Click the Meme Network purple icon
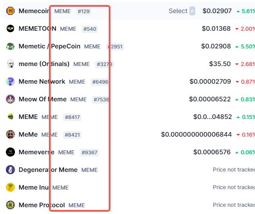 pyautogui.click(x=10, y=81)
